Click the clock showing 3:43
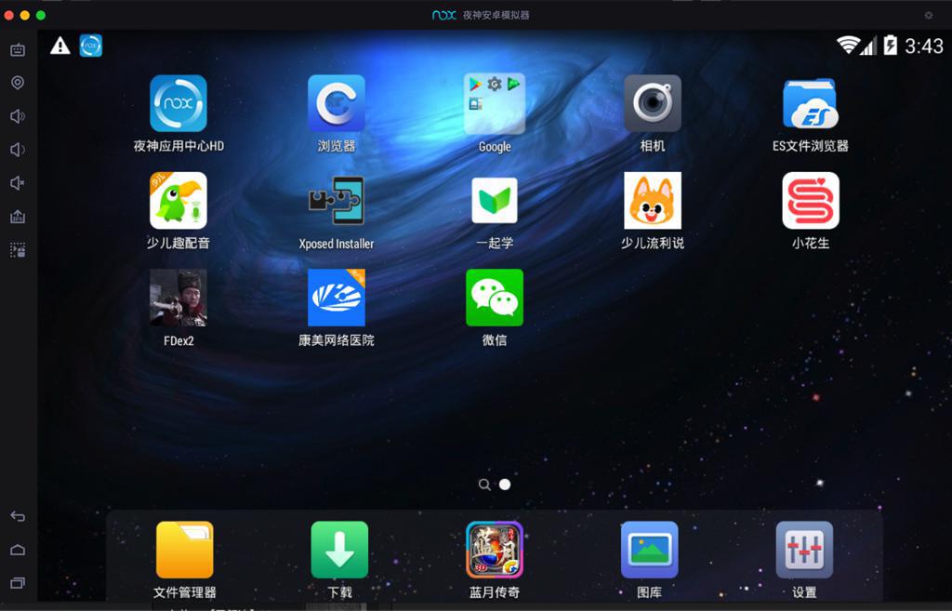 [x=924, y=46]
